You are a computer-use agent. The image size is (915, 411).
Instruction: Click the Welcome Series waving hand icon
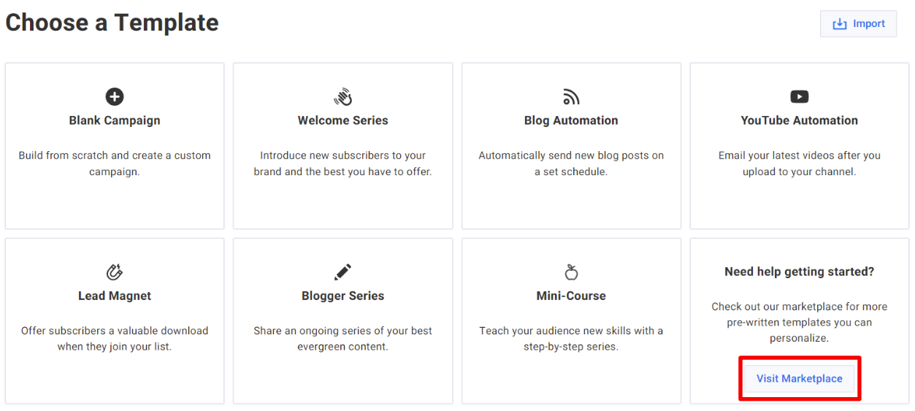[343, 96]
